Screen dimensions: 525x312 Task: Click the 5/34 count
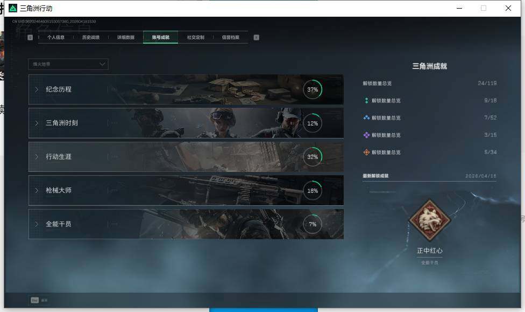490,152
